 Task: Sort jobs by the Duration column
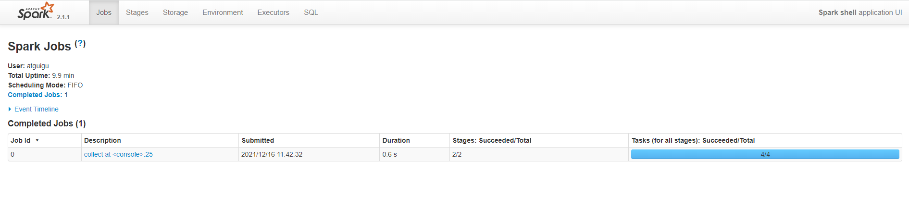pos(396,140)
